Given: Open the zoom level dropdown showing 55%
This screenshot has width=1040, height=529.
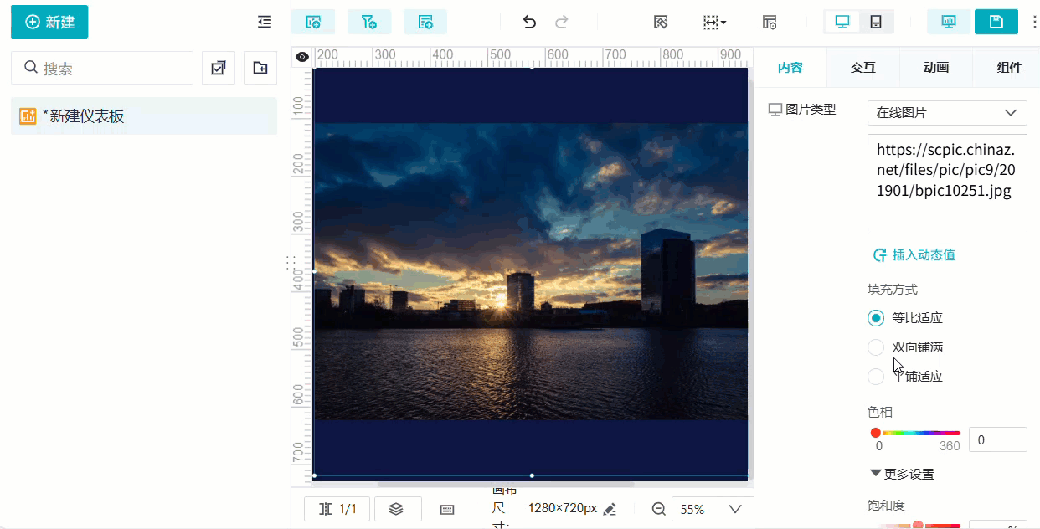Looking at the screenshot, I should [x=711, y=508].
